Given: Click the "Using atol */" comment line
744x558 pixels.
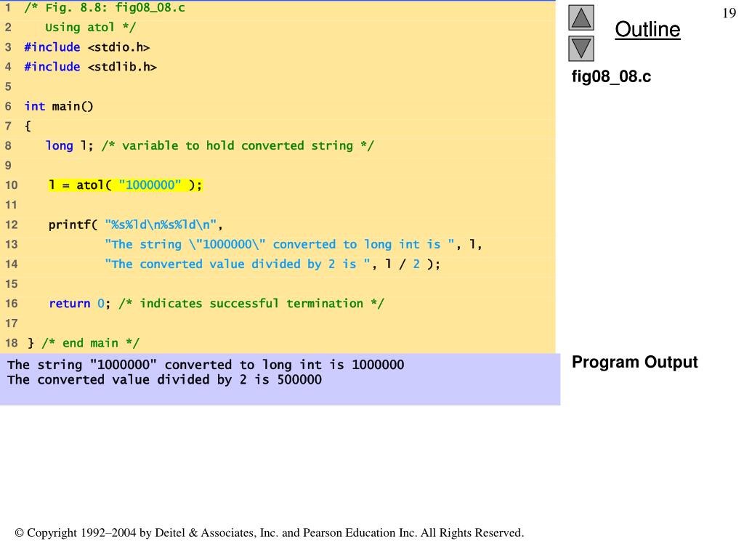Looking at the screenshot, I should [90, 28].
